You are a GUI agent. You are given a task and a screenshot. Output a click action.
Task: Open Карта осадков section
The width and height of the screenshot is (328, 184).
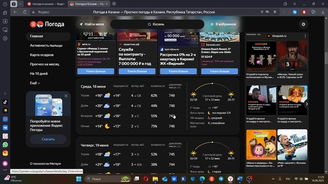(x=42, y=55)
